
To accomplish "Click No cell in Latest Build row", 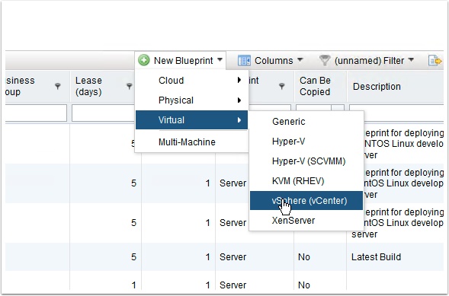I will pyautogui.click(x=304, y=257).
